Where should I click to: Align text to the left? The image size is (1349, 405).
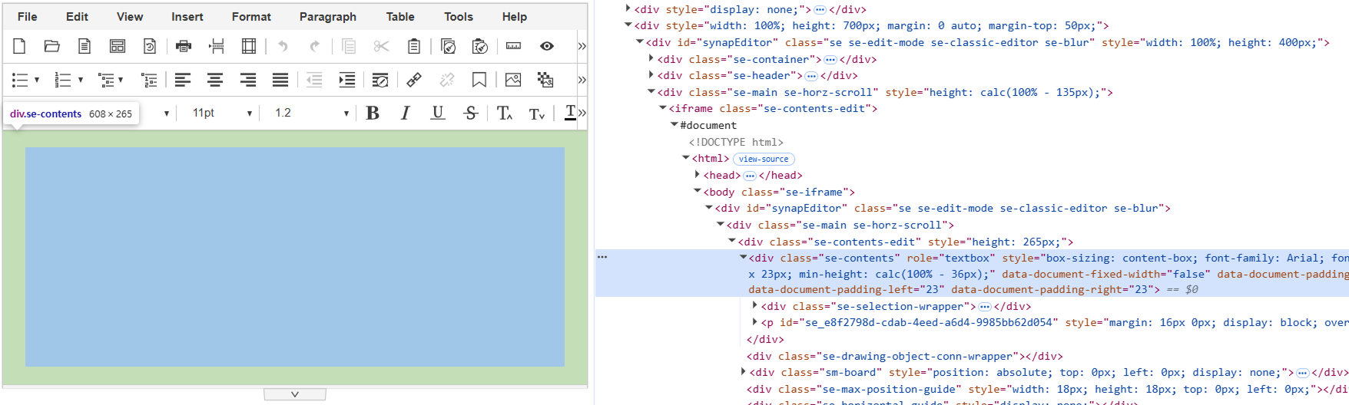pyautogui.click(x=183, y=79)
